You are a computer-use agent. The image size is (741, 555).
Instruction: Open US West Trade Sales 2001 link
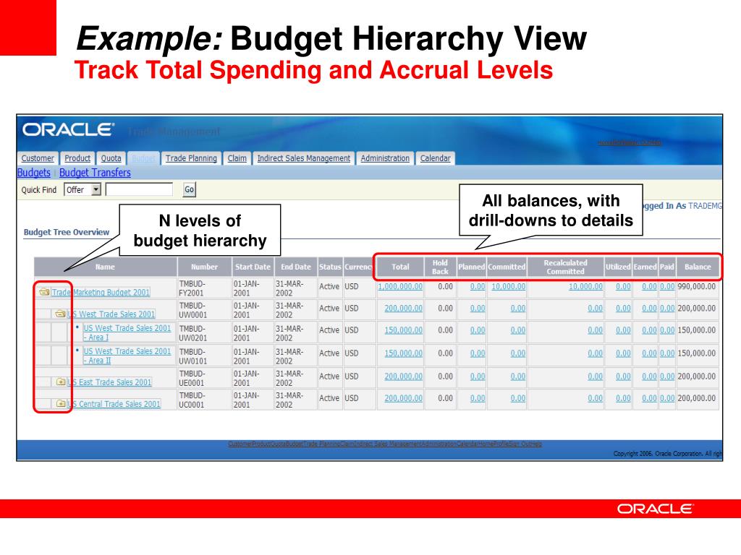111,314
